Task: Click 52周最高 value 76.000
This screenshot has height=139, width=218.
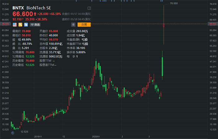Action: pos(30,52)
